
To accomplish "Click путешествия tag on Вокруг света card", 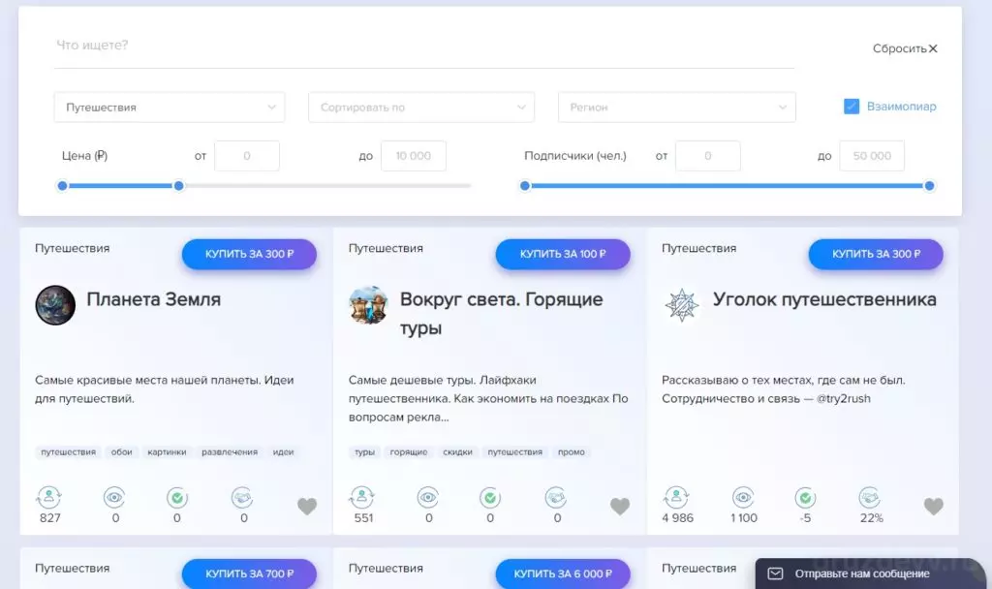I will coord(515,452).
